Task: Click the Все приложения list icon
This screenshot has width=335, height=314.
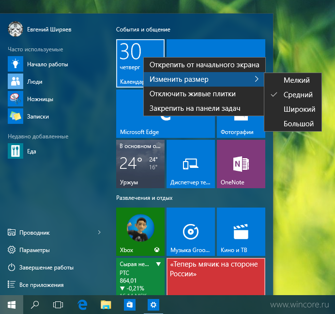Action: click(x=12, y=284)
